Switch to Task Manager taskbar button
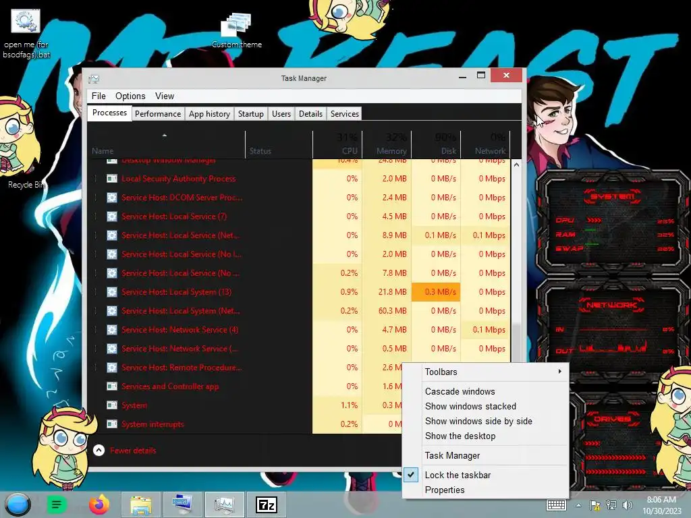This screenshot has height=518, width=691. 224,505
